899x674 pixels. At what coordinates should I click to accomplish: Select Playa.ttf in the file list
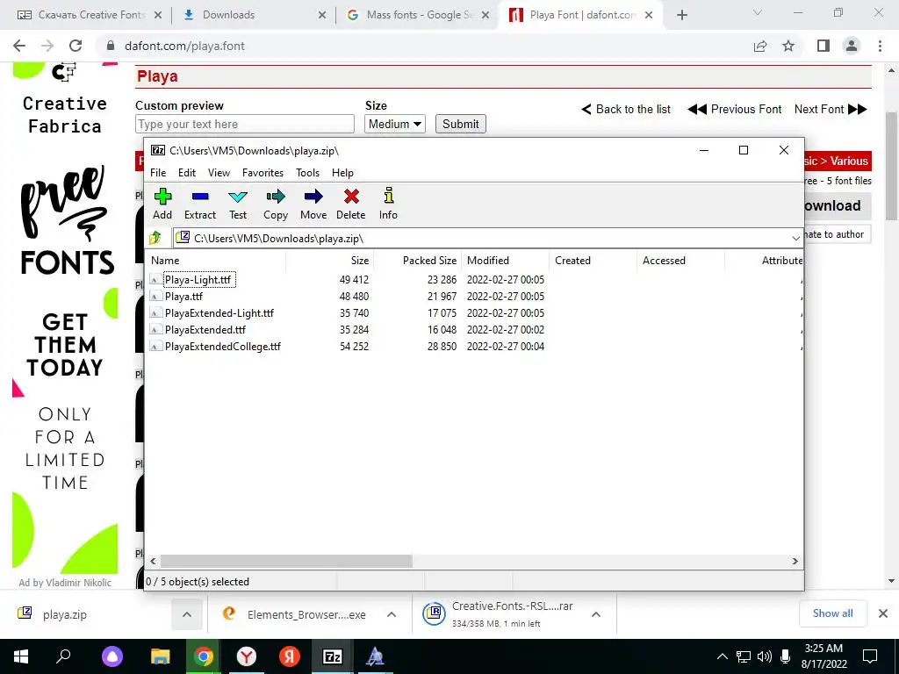pyautogui.click(x=183, y=297)
